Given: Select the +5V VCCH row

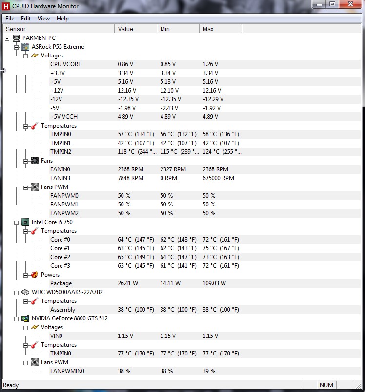Looking at the screenshot, I should pyautogui.click(x=205, y=117).
